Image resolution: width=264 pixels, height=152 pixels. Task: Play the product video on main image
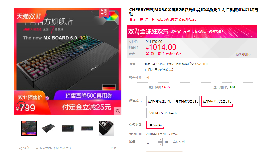(x=21, y=106)
